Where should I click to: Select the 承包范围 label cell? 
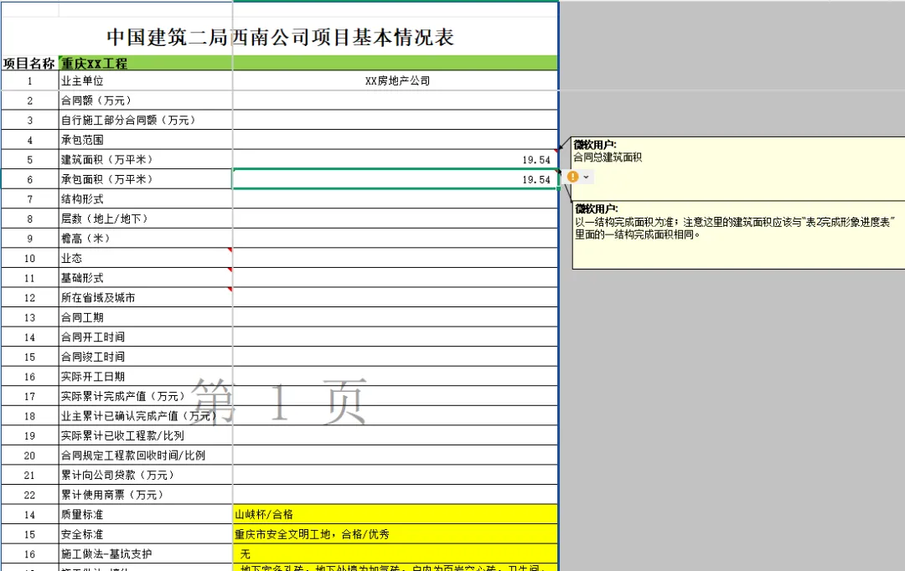click(x=146, y=140)
